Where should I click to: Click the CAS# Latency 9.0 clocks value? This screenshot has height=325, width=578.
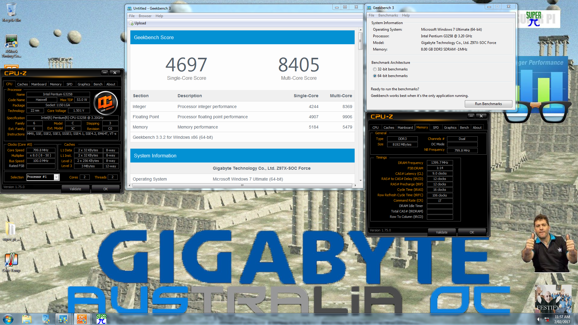click(440, 173)
